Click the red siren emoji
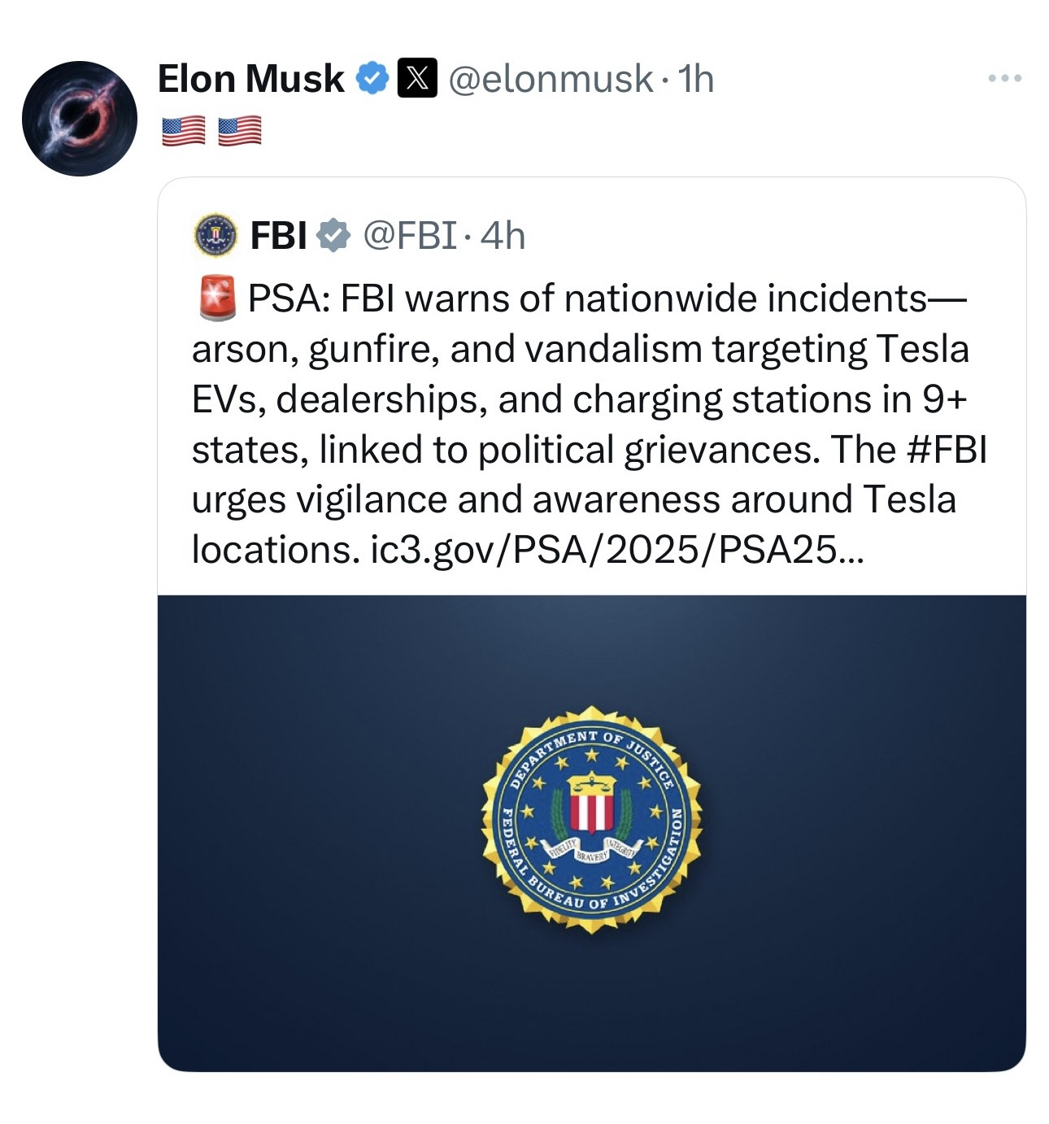Viewport: 1049px width, 1124px height. (216, 298)
